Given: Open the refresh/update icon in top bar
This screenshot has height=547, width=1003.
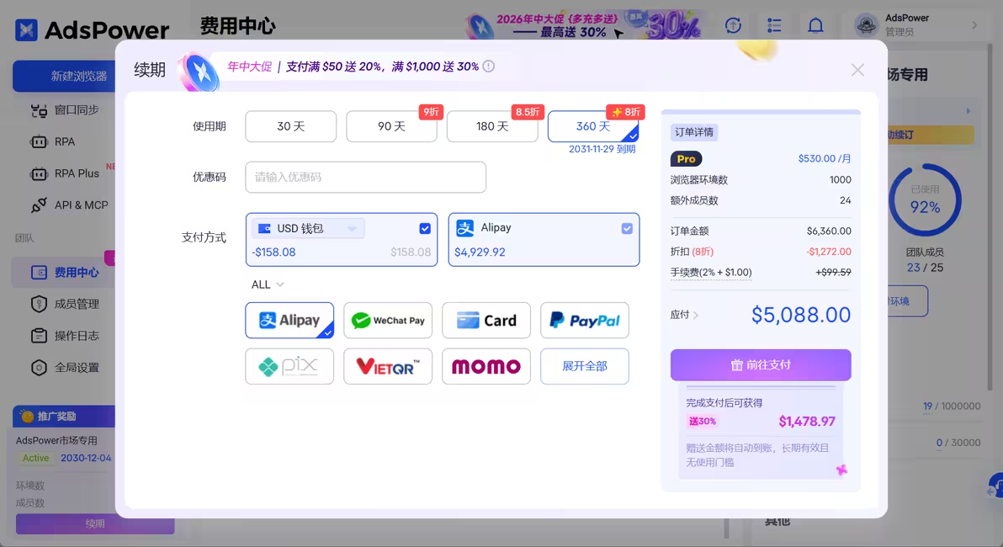Looking at the screenshot, I should click(x=733, y=25).
